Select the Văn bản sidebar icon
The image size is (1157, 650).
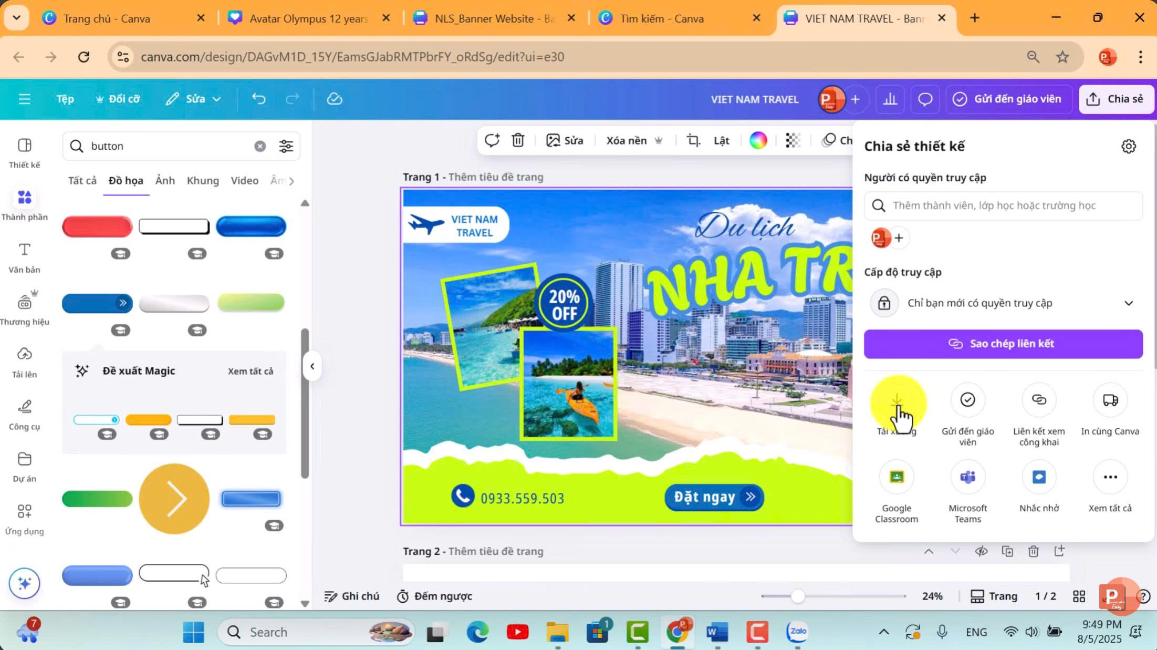(24, 256)
